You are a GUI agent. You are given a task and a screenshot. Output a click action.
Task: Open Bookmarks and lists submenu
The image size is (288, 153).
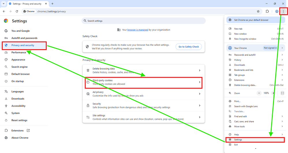[x=256, y=70]
